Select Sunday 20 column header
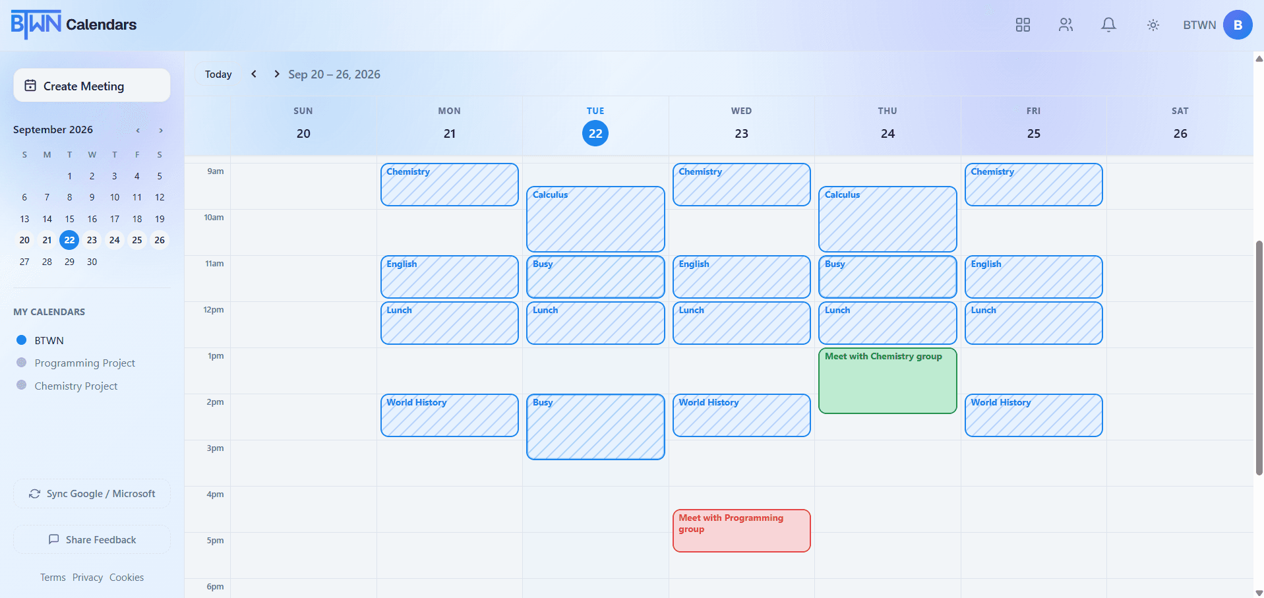Screen dimensions: 1264x598 coord(303,125)
